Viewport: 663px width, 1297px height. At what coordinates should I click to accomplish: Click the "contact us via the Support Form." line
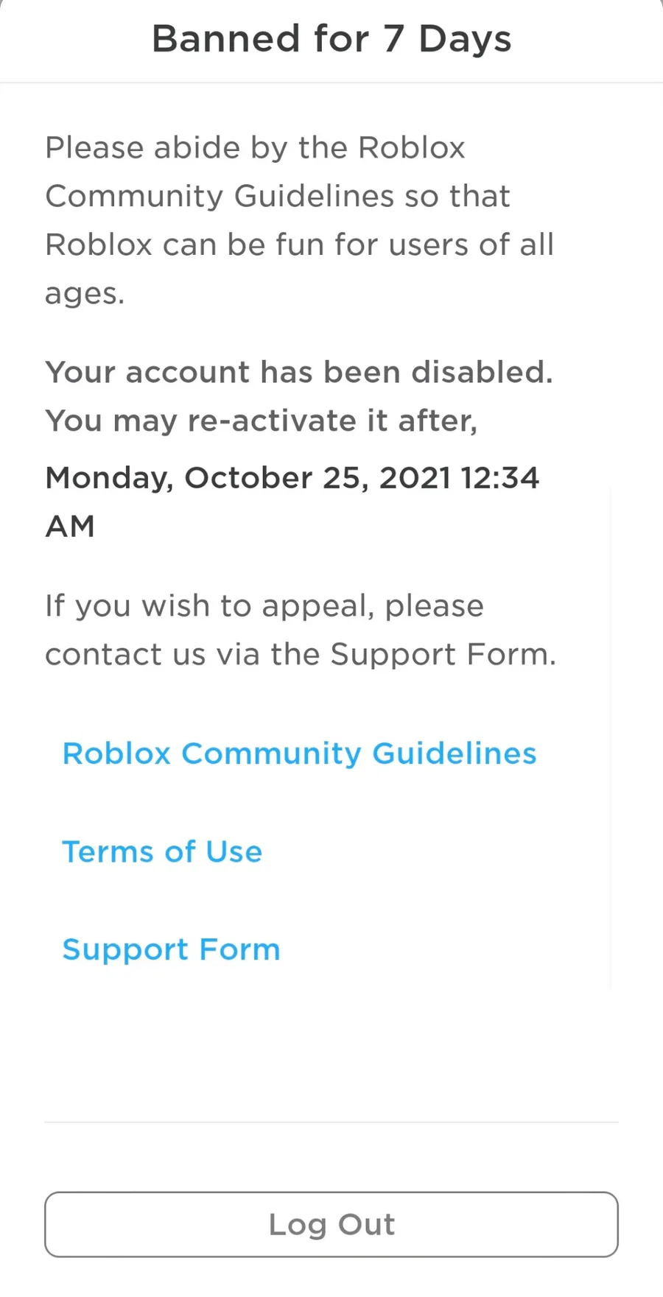pyautogui.click(x=300, y=655)
